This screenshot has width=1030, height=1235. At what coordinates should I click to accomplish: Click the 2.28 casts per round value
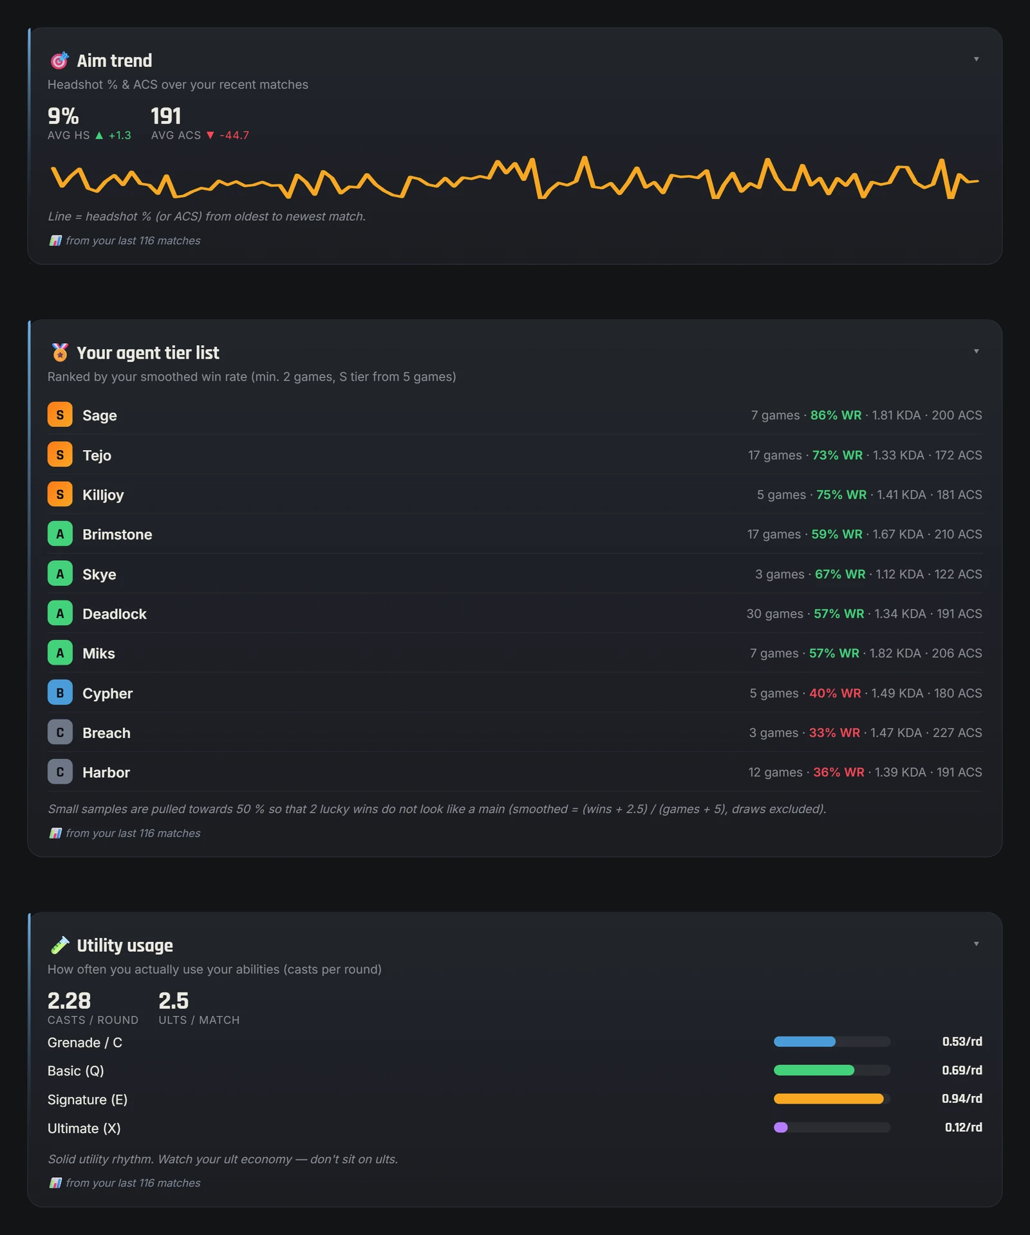69,1001
